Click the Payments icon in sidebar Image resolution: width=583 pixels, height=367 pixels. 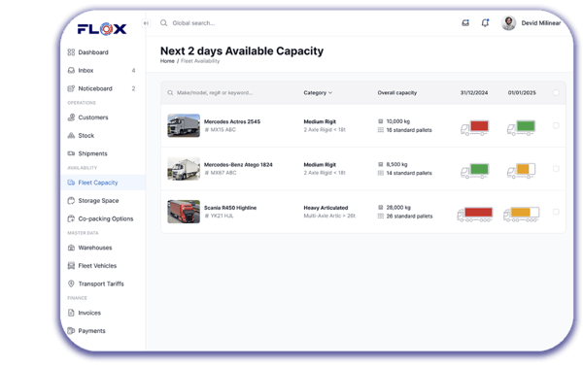[x=71, y=331]
